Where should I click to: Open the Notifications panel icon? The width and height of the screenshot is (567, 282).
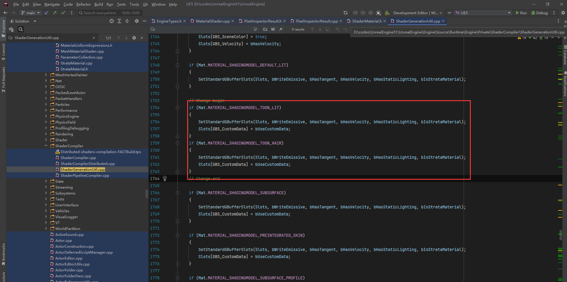point(564,84)
